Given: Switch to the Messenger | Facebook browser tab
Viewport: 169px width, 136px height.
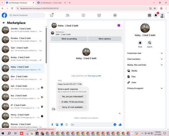Looking at the screenshot, I should [x=20, y=3].
